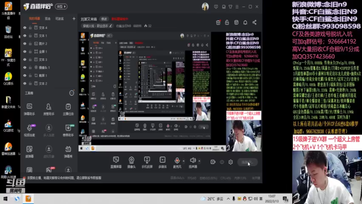This screenshot has width=362, height=204.
Task: Add a 摄像头 camera source
Action: click(131, 162)
